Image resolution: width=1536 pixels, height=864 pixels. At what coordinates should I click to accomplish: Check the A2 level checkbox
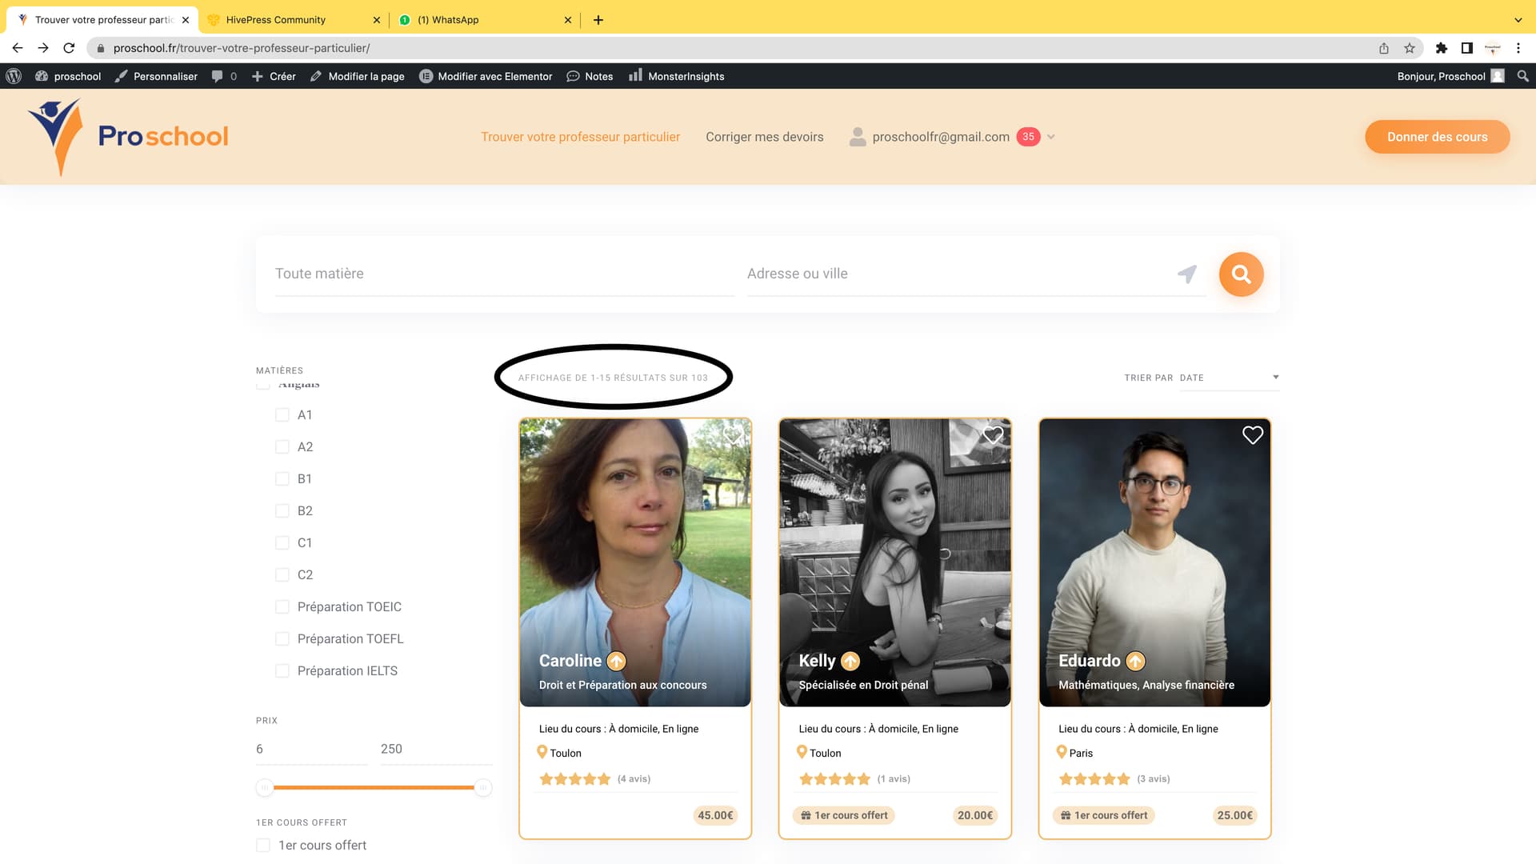click(282, 447)
